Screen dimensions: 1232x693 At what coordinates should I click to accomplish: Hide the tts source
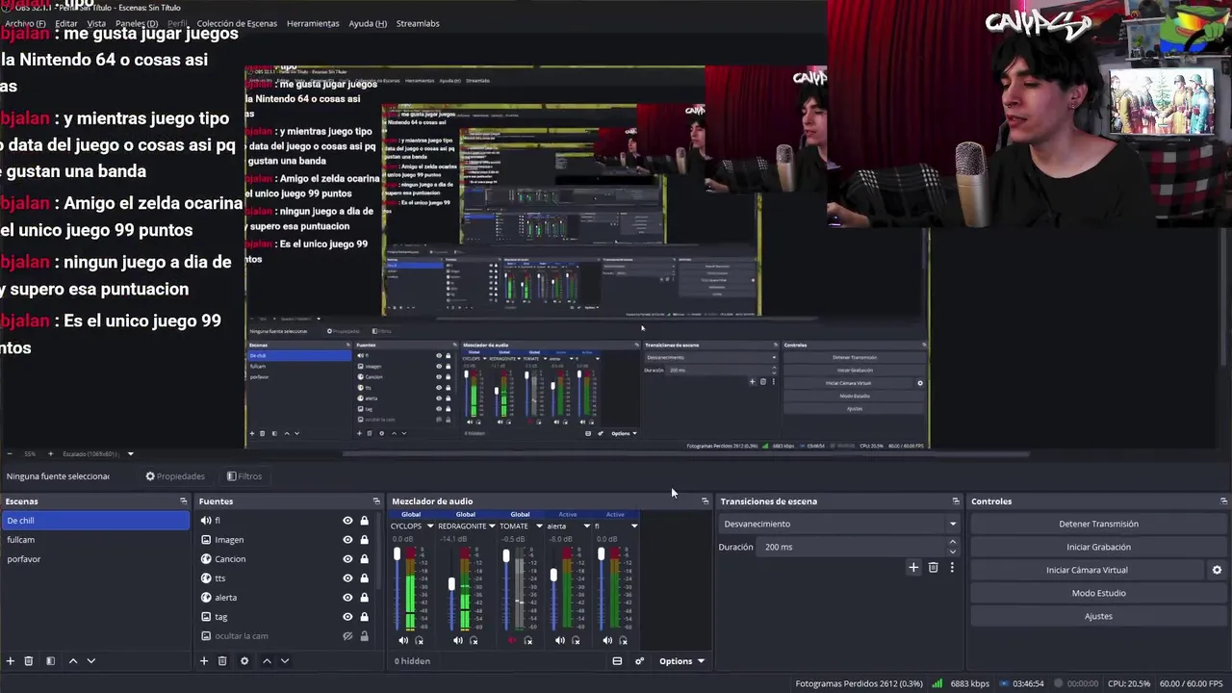(x=347, y=578)
